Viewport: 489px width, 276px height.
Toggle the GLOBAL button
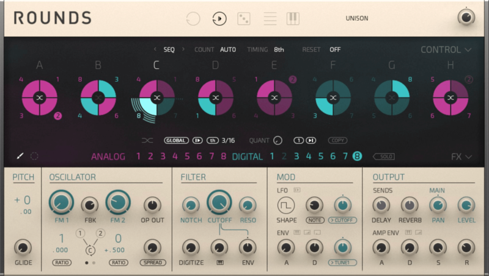[x=176, y=141]
